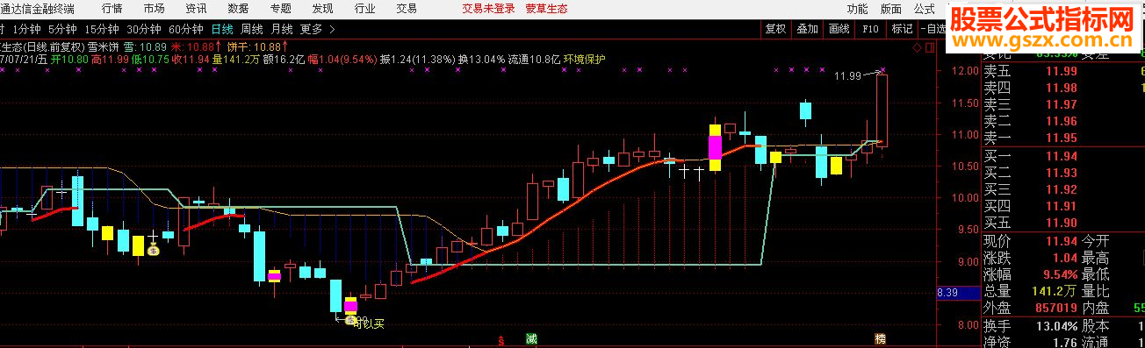The height and width of the screenshot is (348, 1145).
Task: Click the 可以买 buy signal marker
Action: [368, 323]
